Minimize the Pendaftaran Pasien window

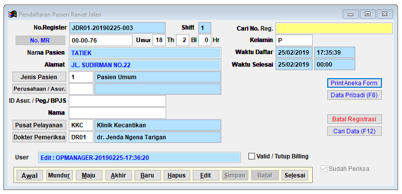click(351, 14)
